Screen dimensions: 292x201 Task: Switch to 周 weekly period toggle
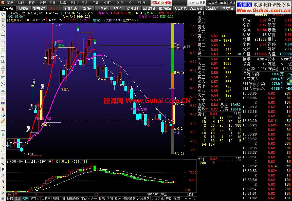pos(3,175)
